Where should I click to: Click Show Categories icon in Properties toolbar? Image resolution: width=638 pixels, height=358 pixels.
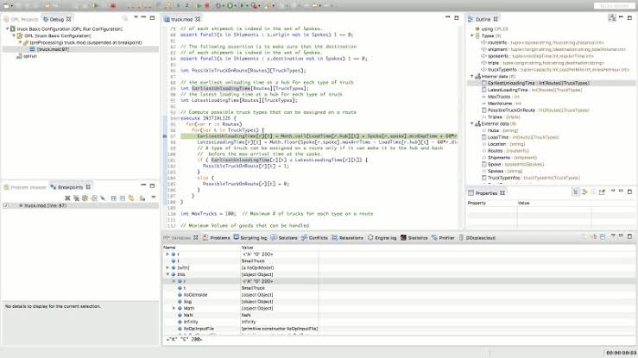[x=576, y=192]
